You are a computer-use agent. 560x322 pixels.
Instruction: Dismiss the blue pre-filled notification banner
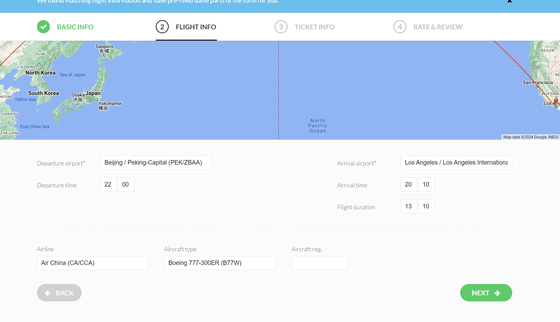click(x=510, y=2)
